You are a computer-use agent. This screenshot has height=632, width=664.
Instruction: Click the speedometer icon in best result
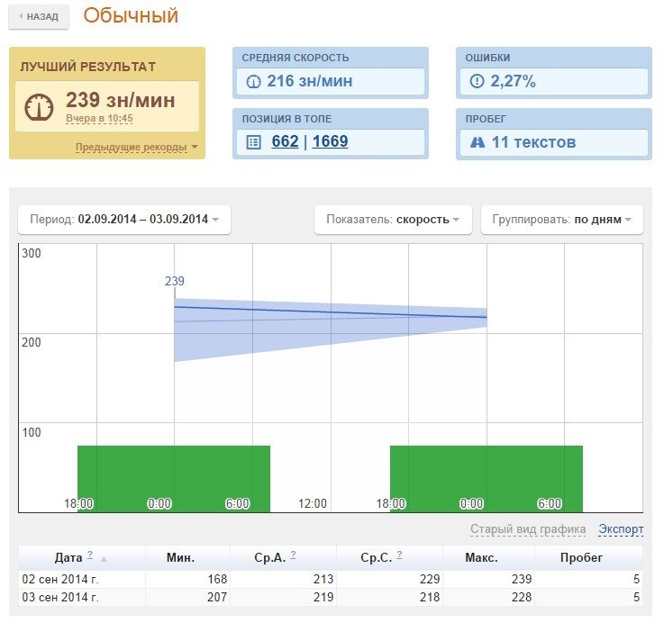pos(40,107)
